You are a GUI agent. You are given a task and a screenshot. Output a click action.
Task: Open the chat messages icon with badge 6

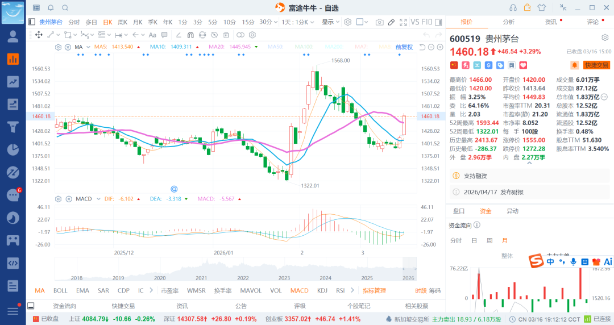tap(14, 195)
